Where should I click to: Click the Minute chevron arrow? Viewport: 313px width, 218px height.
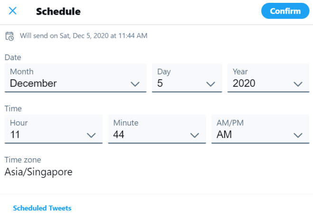pyautogui.click(x=195, y=136)
